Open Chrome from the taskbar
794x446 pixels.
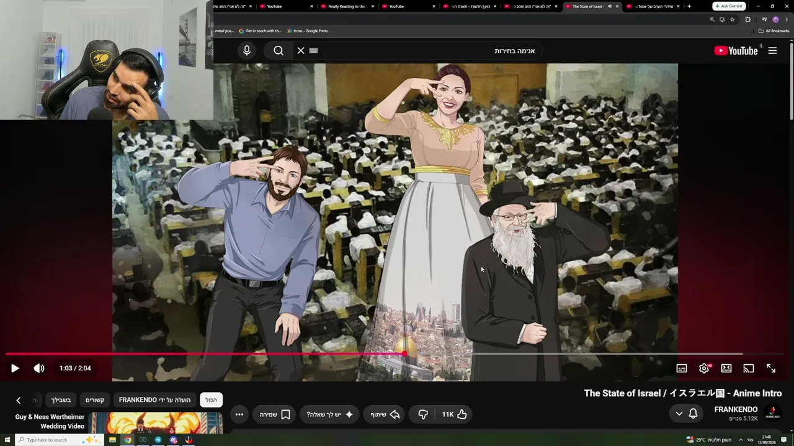128,440
